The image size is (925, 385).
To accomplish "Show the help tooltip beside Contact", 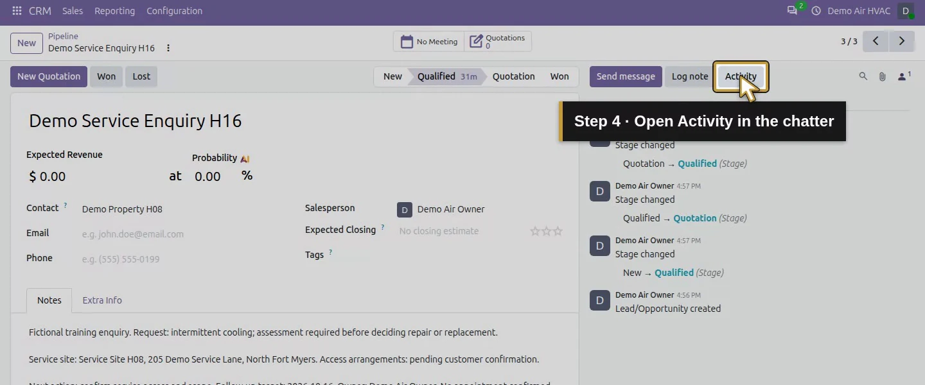I will point(66,206).
